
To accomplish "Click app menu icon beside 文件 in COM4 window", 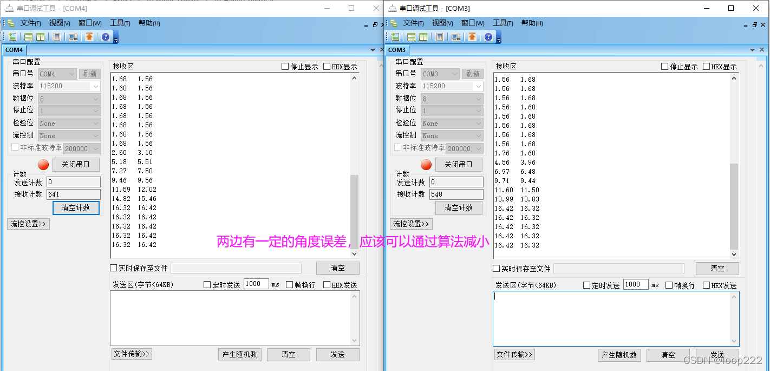I will [11, 23].
